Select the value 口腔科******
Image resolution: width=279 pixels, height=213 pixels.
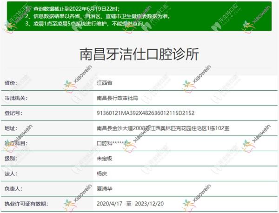112,143
